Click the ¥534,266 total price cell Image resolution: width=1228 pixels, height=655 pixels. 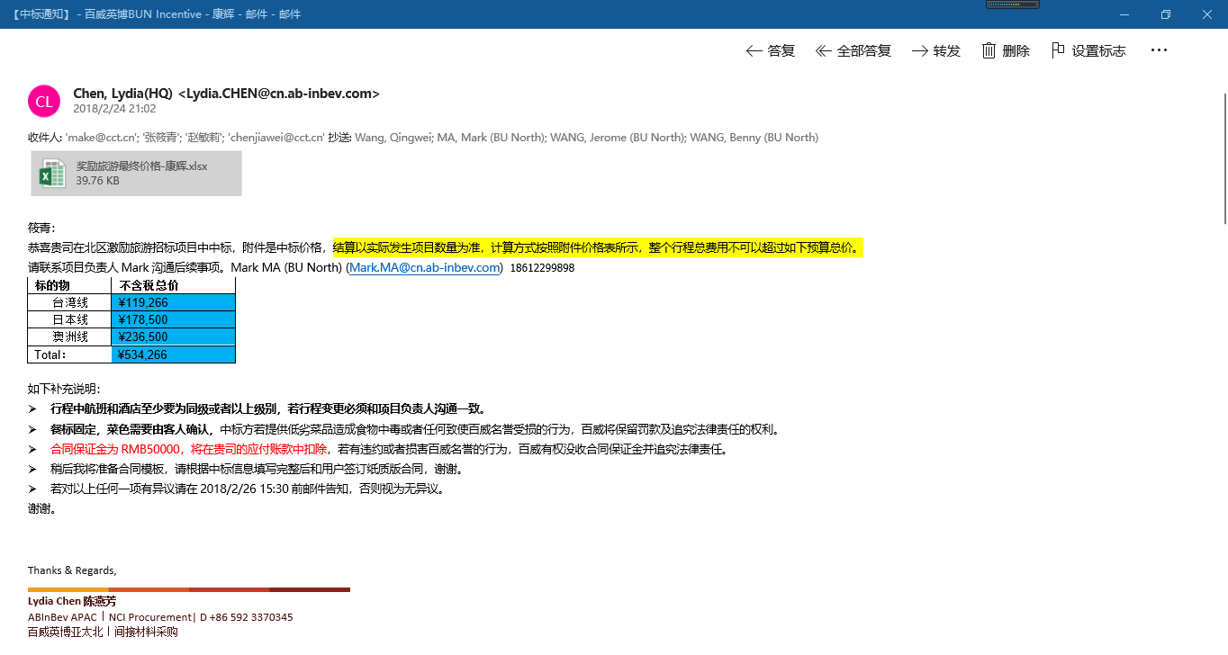point(173,354)
